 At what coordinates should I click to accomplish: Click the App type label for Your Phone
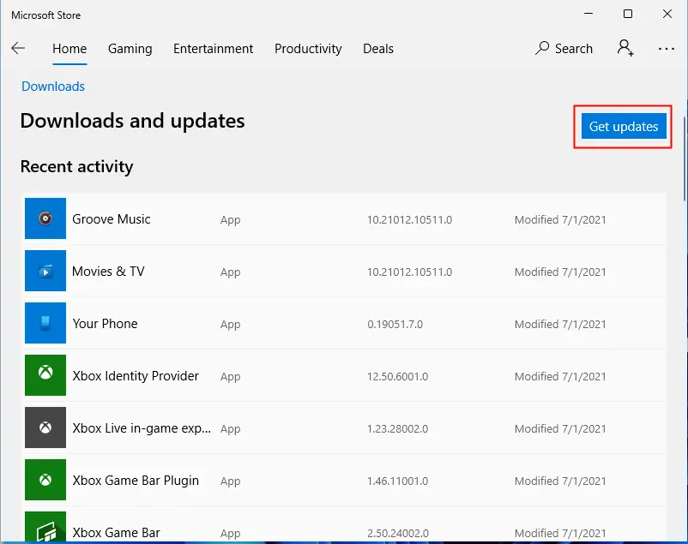231,324
